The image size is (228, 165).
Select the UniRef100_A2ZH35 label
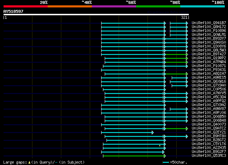pos(209,148)
